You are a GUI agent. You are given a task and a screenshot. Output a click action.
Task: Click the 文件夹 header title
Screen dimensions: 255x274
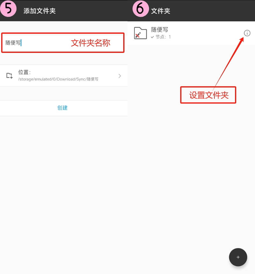[x=160, y=11]
